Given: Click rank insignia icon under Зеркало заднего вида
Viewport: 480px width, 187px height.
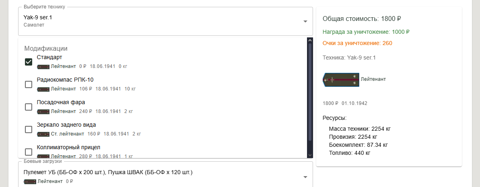Looking at the screenshot, I should click(x=43, y=134).
